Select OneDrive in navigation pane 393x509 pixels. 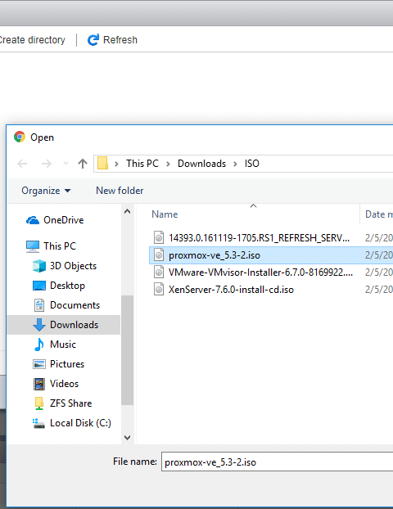click(64, 220)
